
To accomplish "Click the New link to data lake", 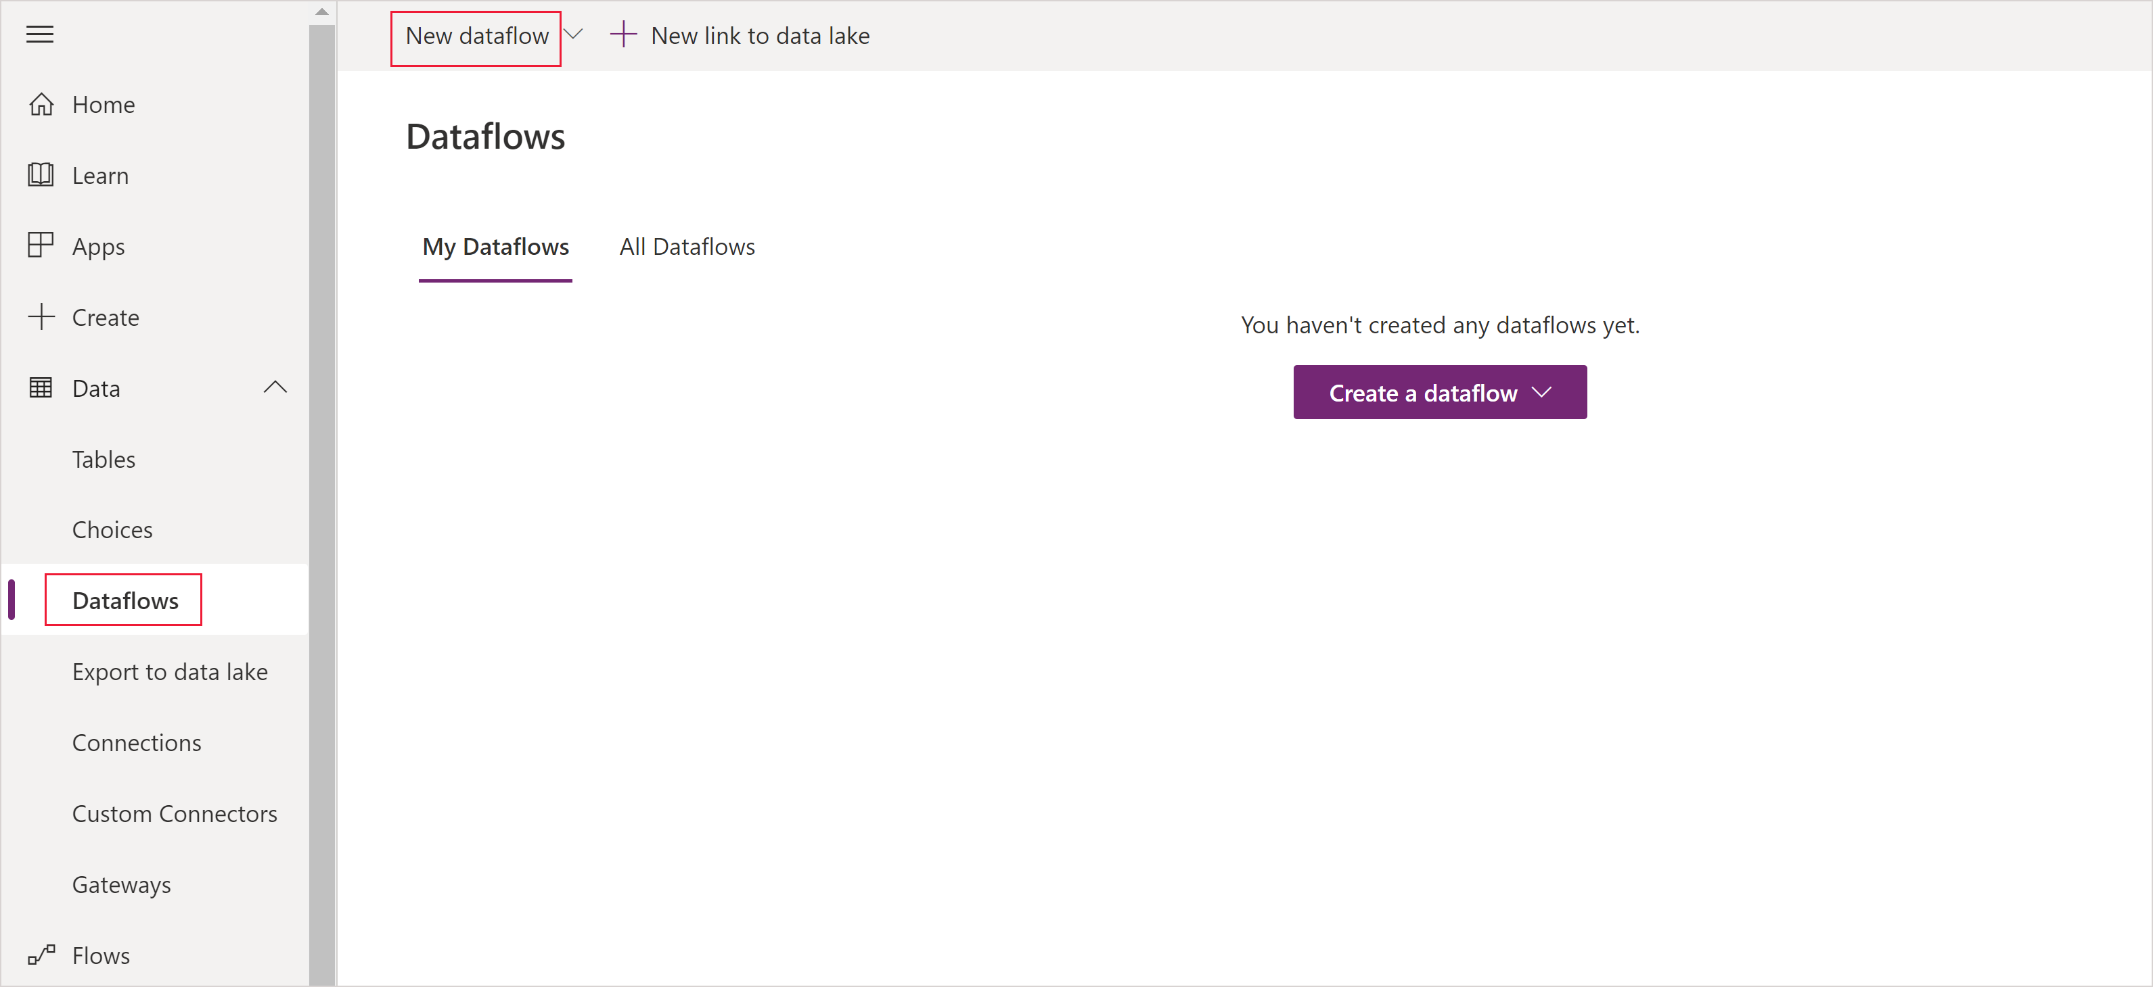I will point(762,36).
